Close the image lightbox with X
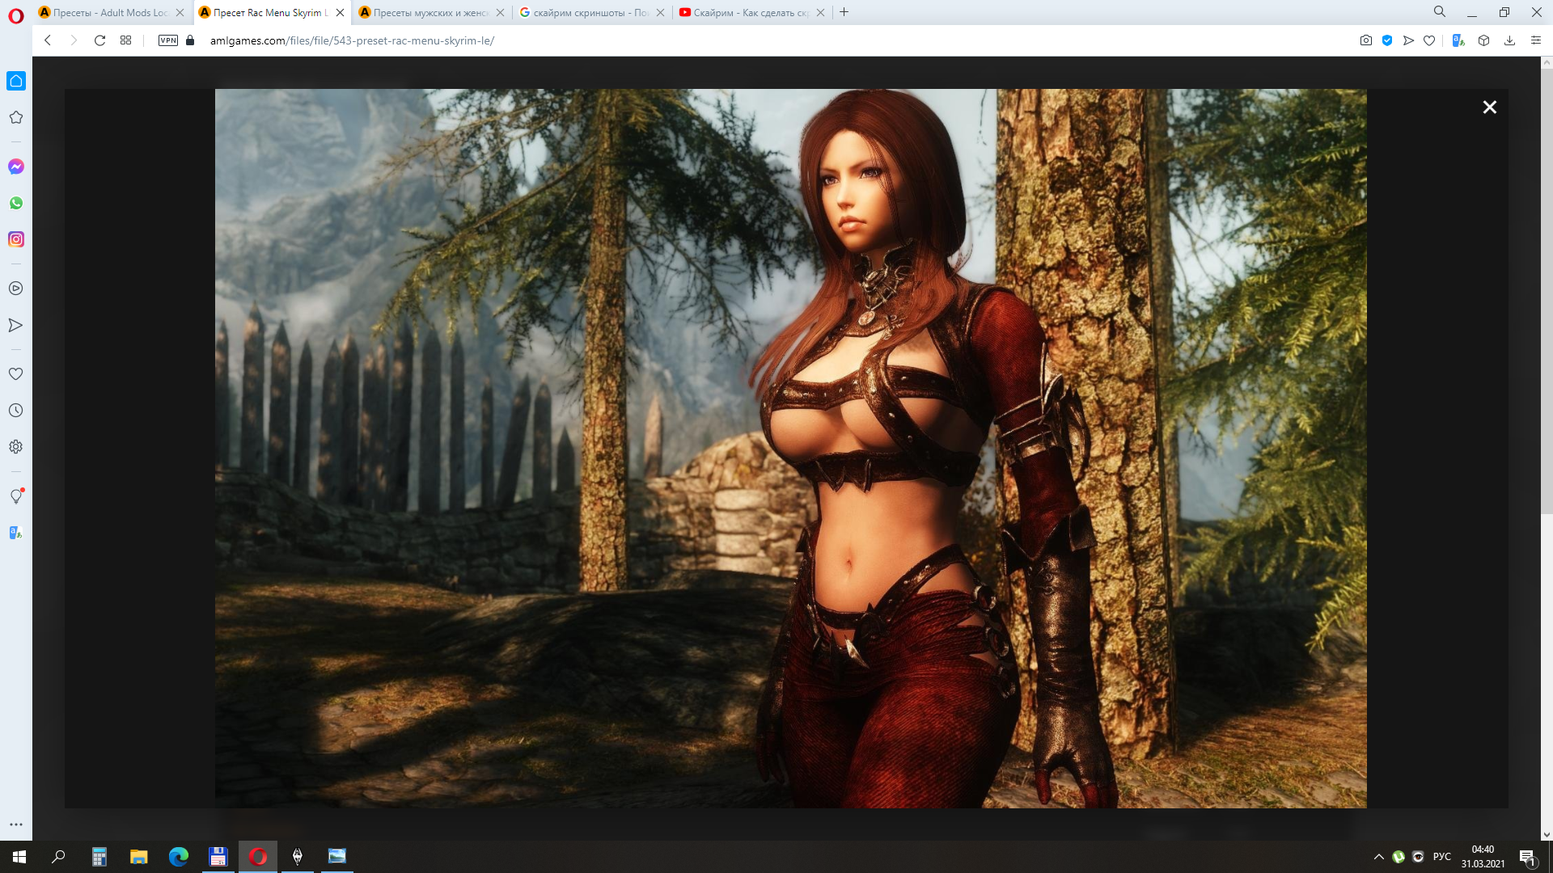Screen dimensions: 1553x873 [x=1489, y=107]
